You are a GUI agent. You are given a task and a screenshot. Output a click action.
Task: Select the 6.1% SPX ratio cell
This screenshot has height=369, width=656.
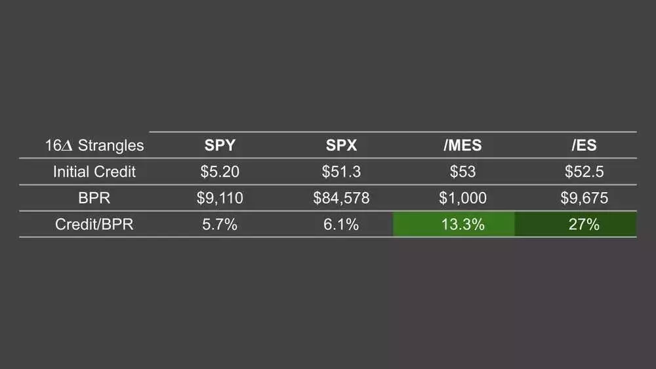341,224
